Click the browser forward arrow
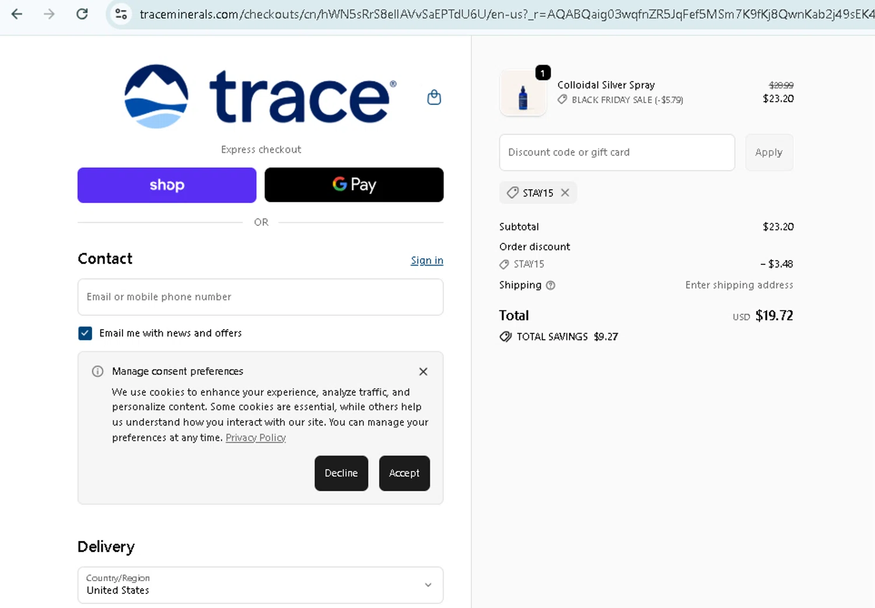The image size is (875, 608). click(49, 14)
